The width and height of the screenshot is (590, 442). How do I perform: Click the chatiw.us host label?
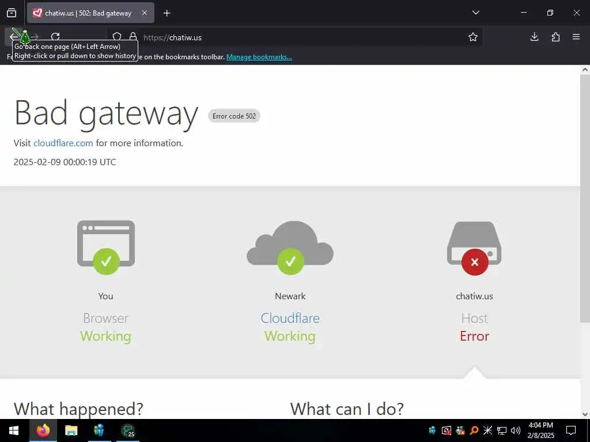tap(475, 296)
